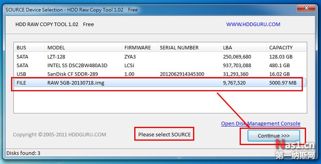Screen dimensions: 321x164
Task: Click the BUS column header
Action: [x=30, y=48]
